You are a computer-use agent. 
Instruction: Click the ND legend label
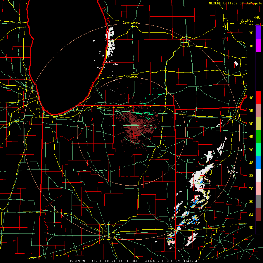click(x=251, y=228)
